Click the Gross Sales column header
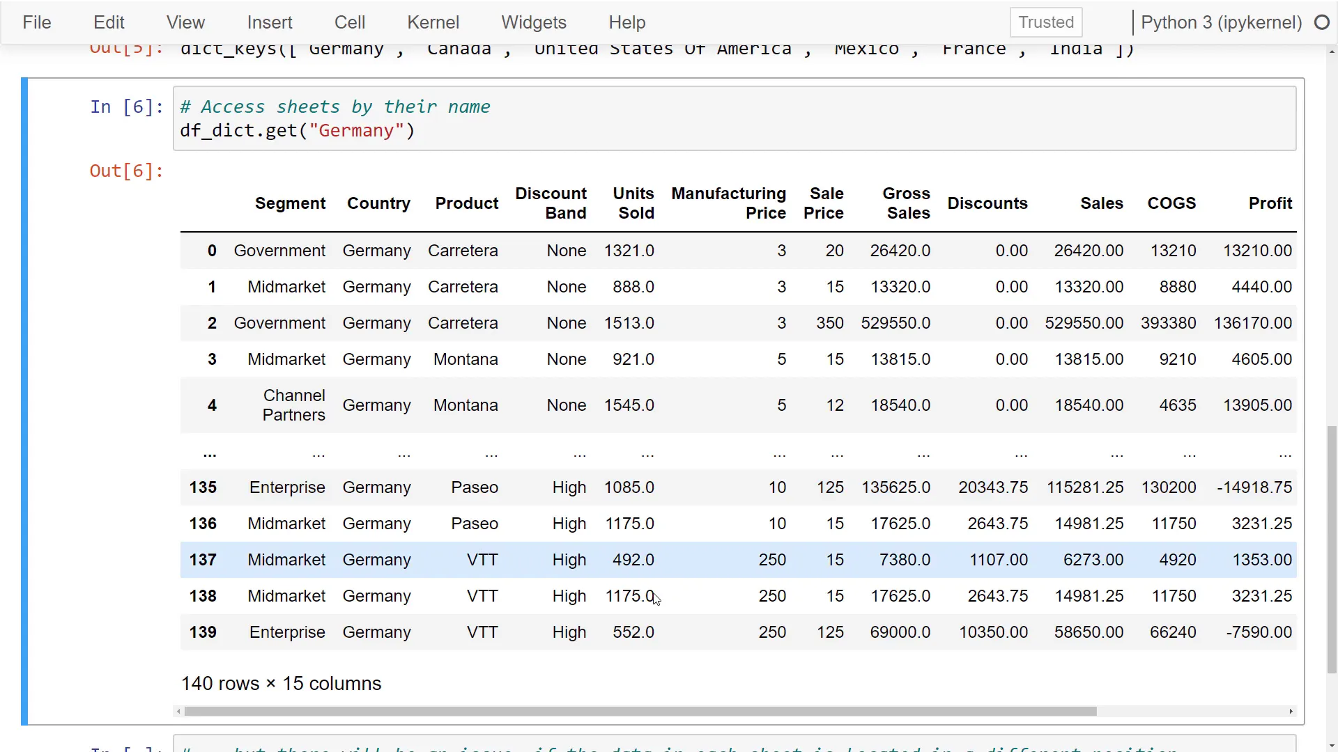Image resolution: width=1338 pixels, height=752 pixels. click(x=907, y=203)
